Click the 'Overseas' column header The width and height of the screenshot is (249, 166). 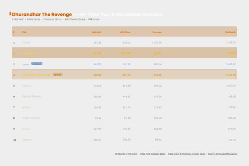pyautogui.click(x=157, y=32)
